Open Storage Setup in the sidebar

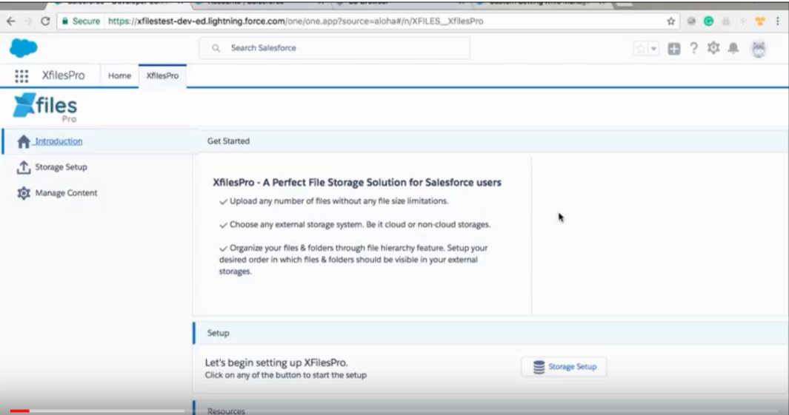point(61,166)
